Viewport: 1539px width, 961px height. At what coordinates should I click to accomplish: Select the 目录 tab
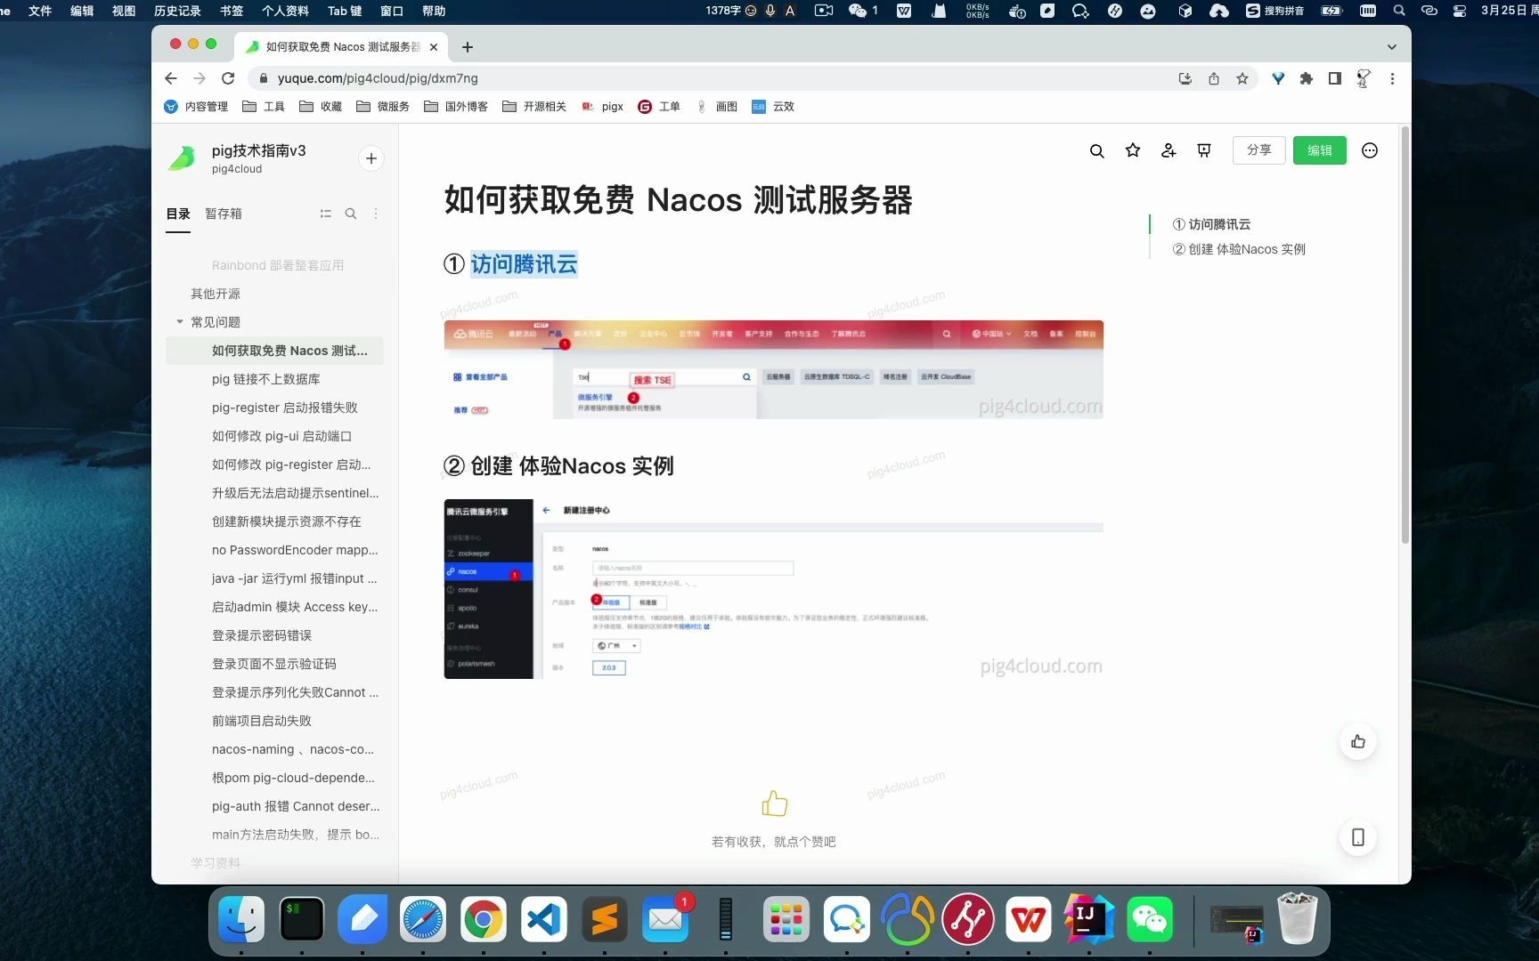[x=178, y=214]
